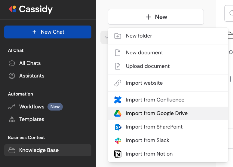Choose Import from SharePoint
This screenshot has width=233, height=167.
[x=168, y=127]
